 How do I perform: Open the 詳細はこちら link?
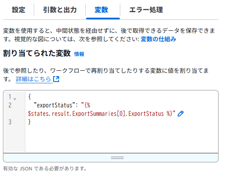tap(33, 79)
